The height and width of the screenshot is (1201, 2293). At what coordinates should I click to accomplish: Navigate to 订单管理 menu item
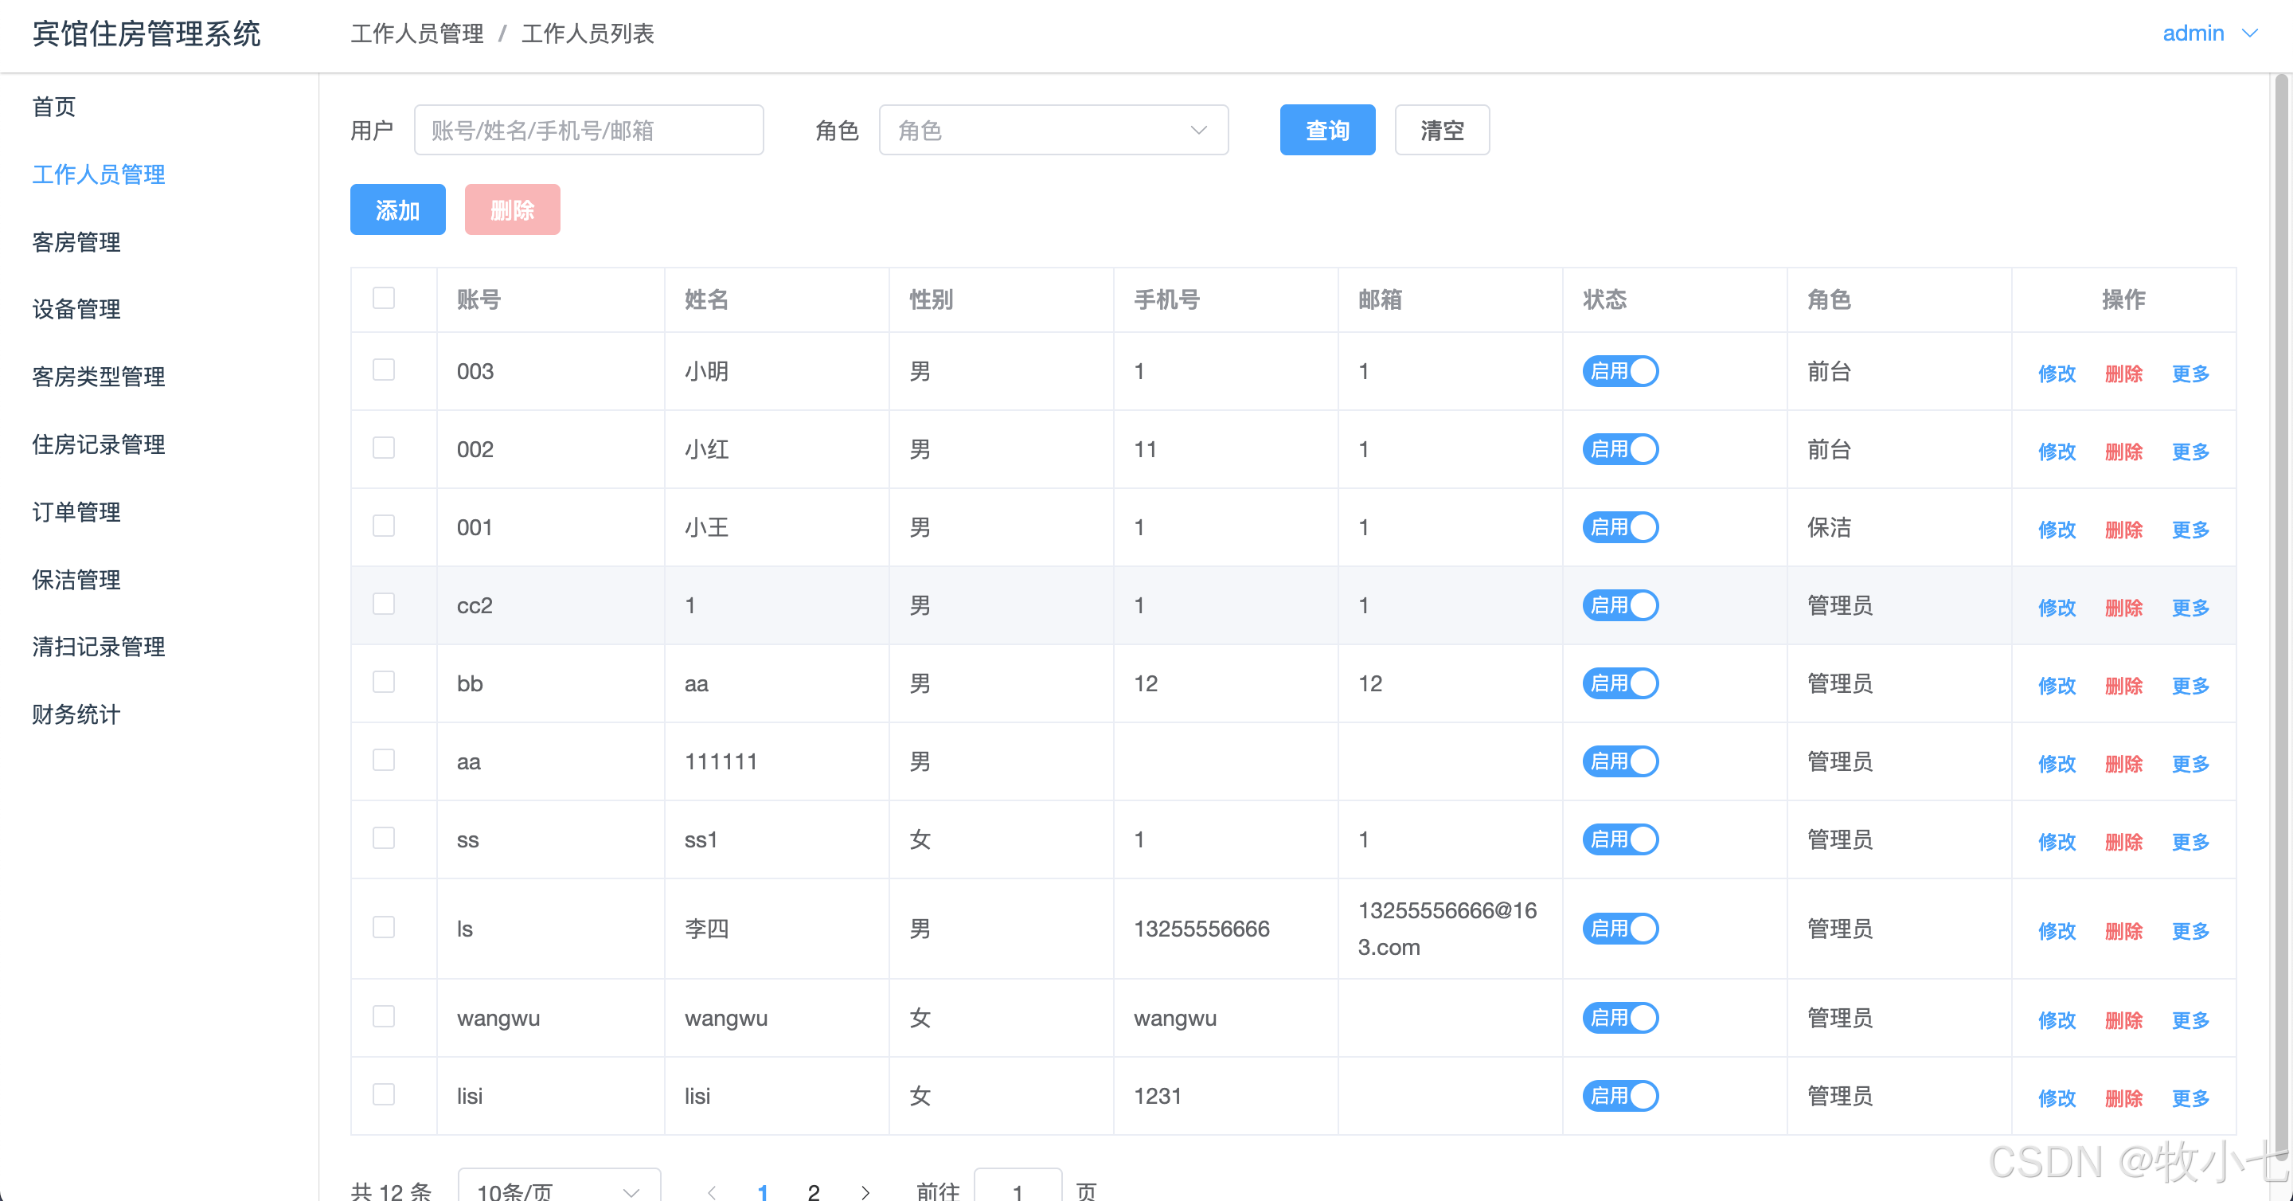(x=76, y=512)
